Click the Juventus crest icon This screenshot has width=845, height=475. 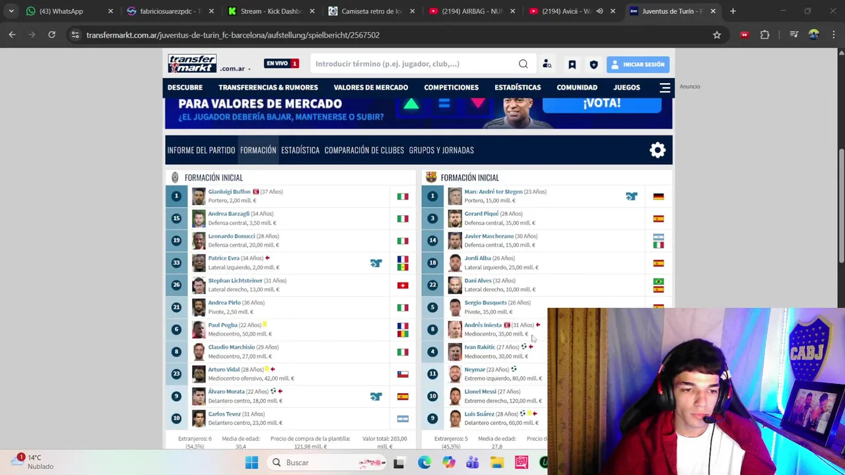pyautogui.click(x=174, y=177)
